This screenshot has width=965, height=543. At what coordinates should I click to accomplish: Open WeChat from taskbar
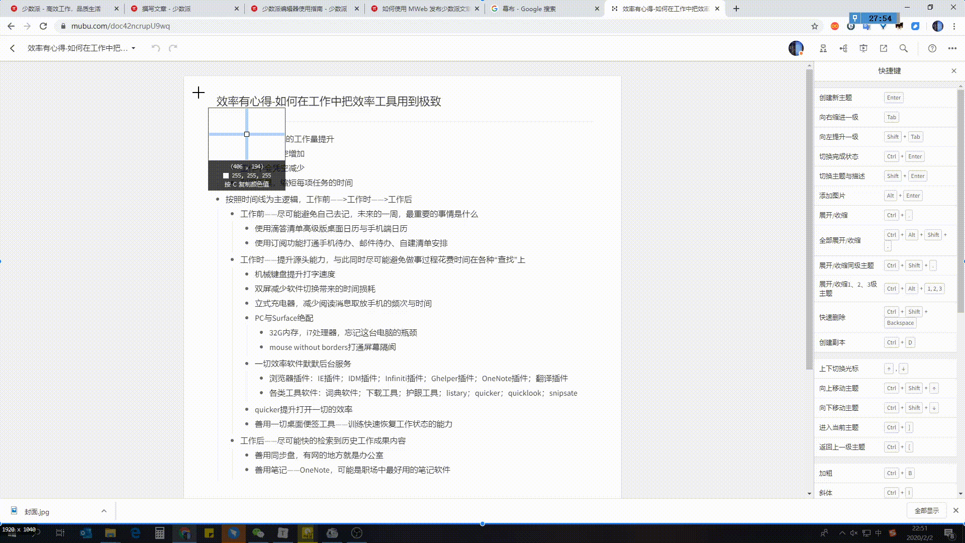258,533
